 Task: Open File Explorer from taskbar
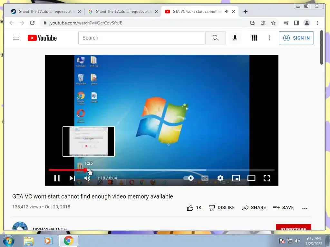29,241
